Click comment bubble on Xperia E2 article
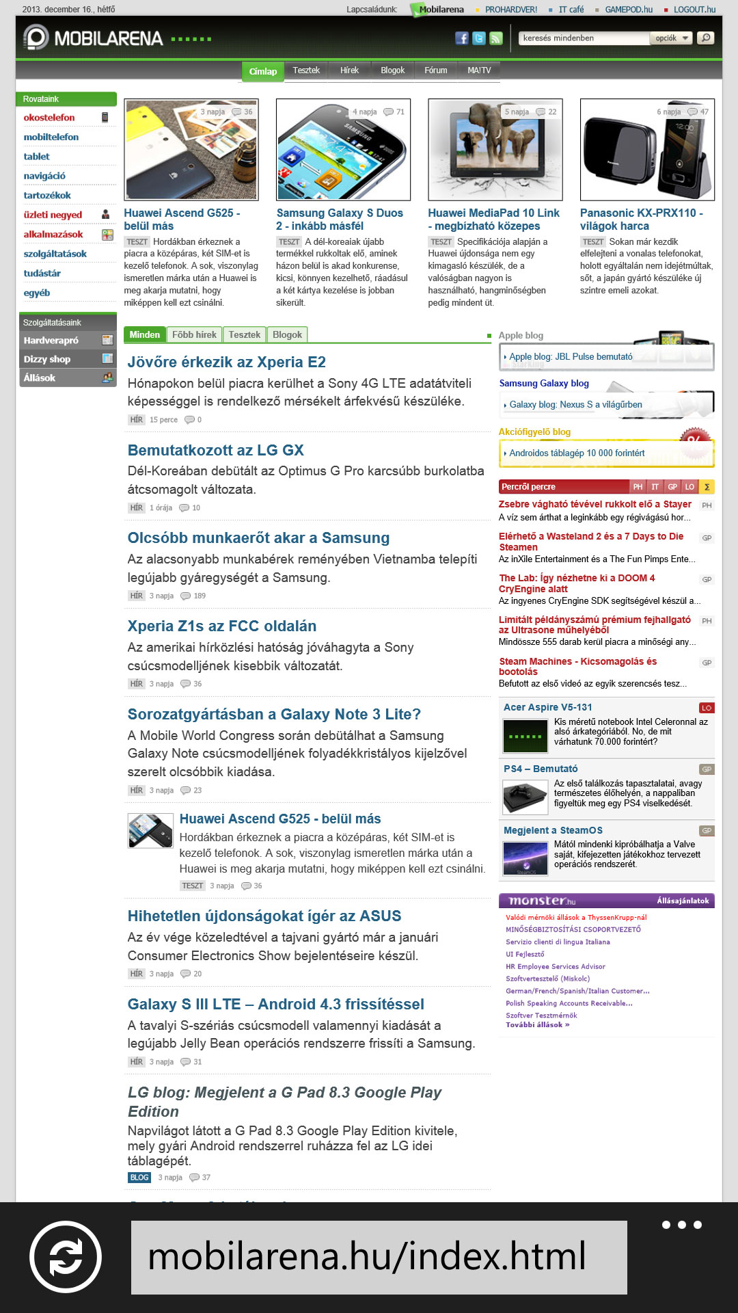Image resolution: width=738 pixels, height=1313 pixels. tap(189, 420)
